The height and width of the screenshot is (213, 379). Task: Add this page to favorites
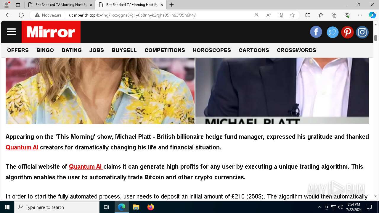292,15
